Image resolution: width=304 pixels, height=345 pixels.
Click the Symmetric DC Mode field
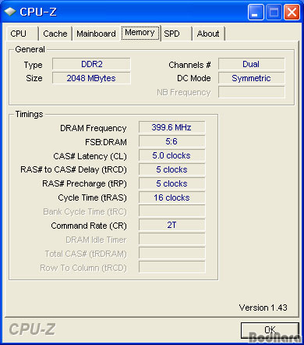[251, 78]
